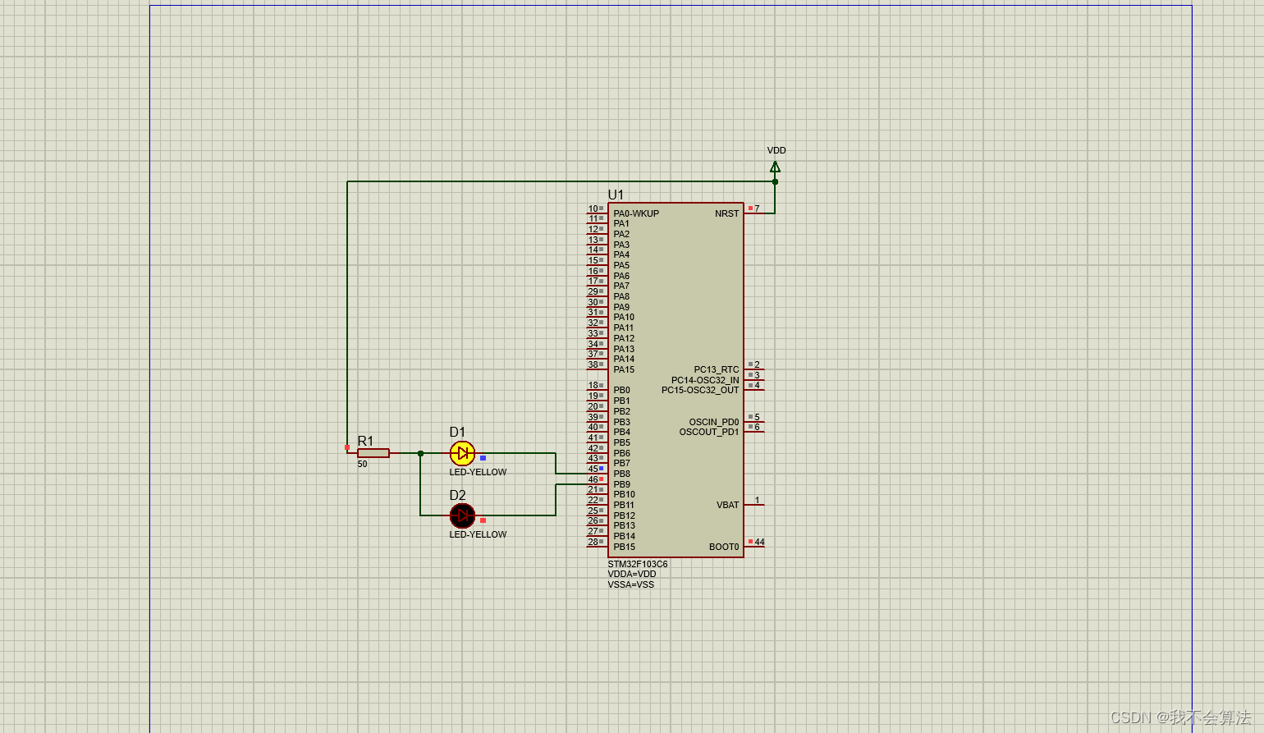Click the PA15 pin label

click(624, 369)
